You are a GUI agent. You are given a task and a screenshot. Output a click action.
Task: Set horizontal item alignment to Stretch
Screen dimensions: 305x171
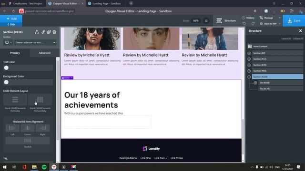tap(28, 141)
